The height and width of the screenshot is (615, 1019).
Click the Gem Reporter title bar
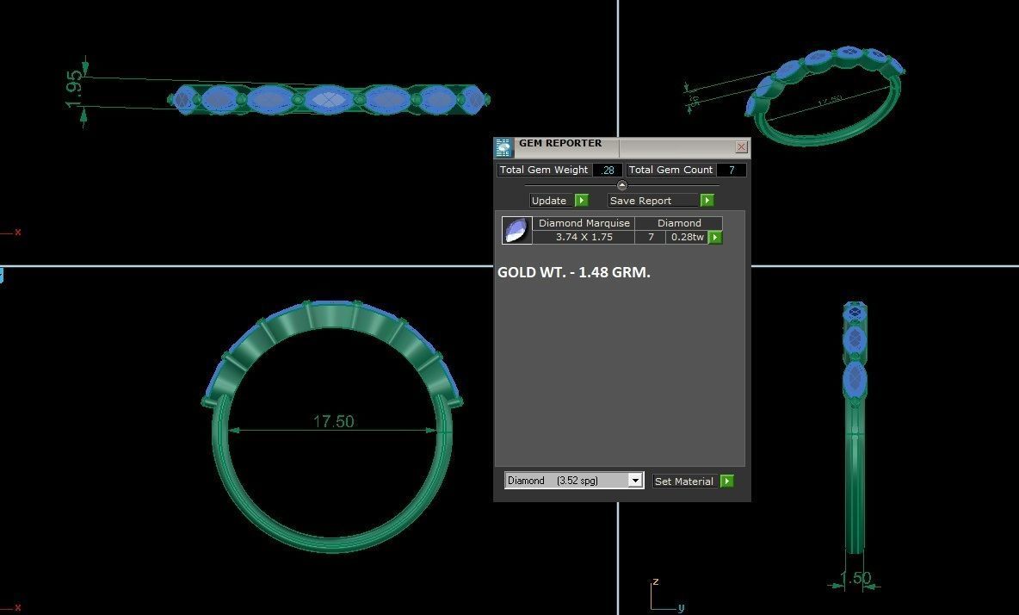point(622,147)
